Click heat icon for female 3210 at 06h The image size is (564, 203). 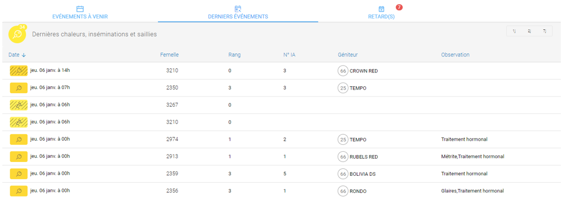tap(19, 122)
